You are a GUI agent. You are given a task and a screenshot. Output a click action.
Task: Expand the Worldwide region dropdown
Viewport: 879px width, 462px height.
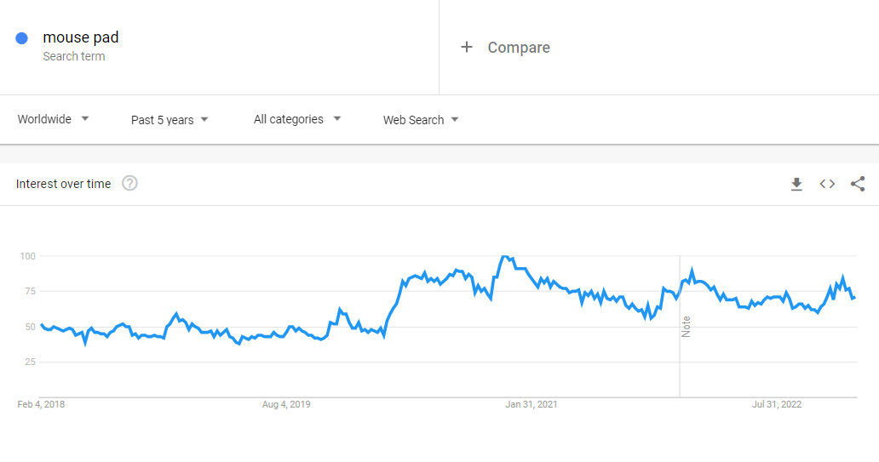click(x=54, y=119)
